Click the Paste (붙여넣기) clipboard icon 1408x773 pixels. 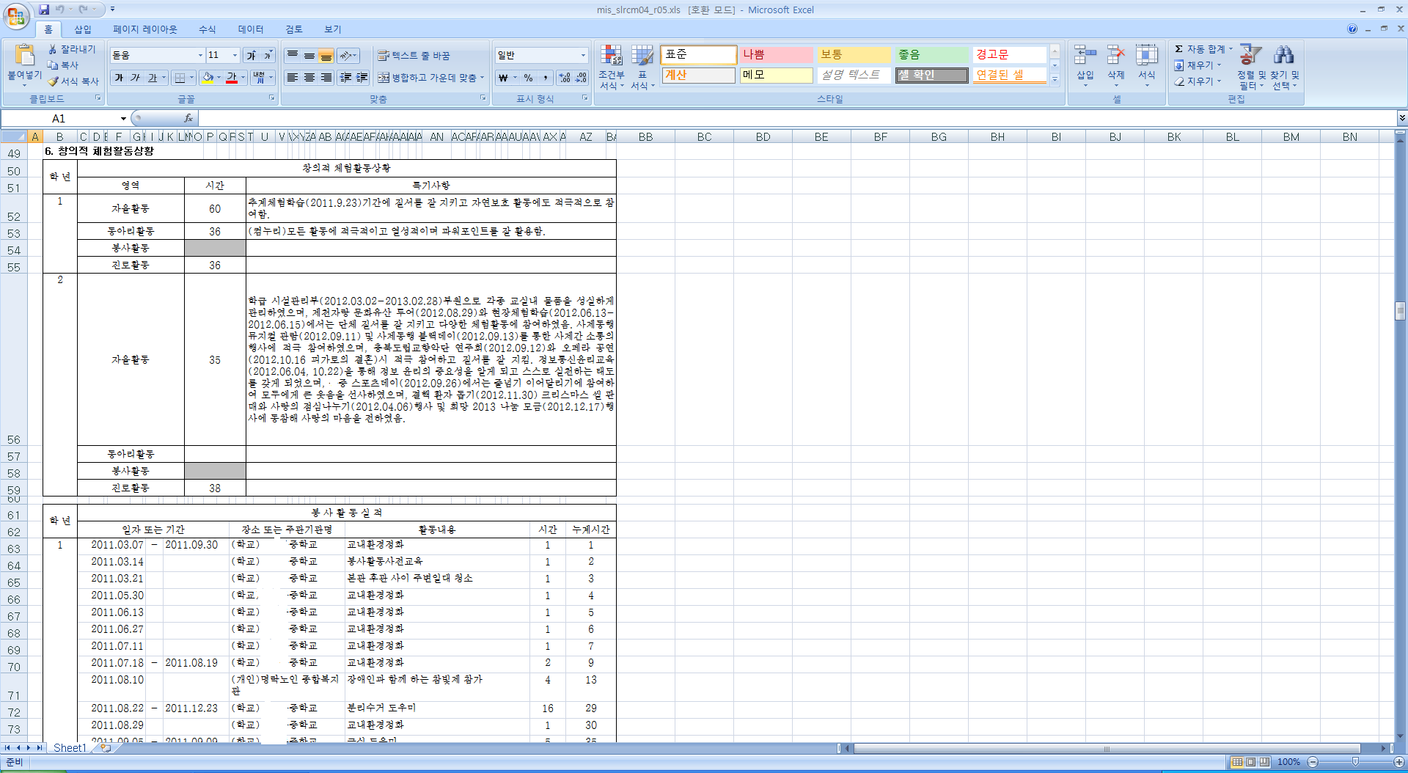tap(24, 56)
